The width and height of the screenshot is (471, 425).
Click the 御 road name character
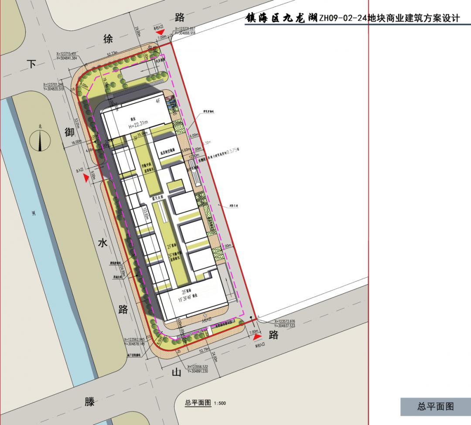70,132
